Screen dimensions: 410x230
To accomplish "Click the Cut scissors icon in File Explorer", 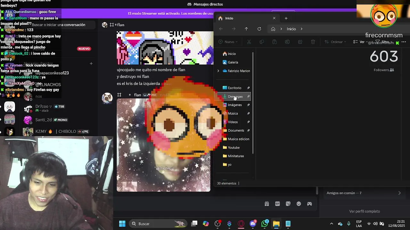I will tap(249, 42).
